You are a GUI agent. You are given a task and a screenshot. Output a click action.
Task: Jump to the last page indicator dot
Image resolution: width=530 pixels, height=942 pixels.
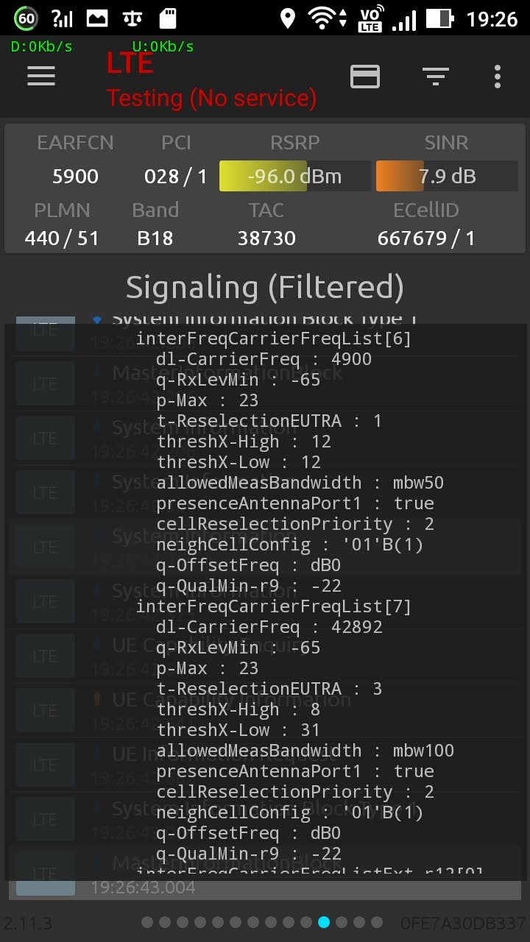coord(377,922)
